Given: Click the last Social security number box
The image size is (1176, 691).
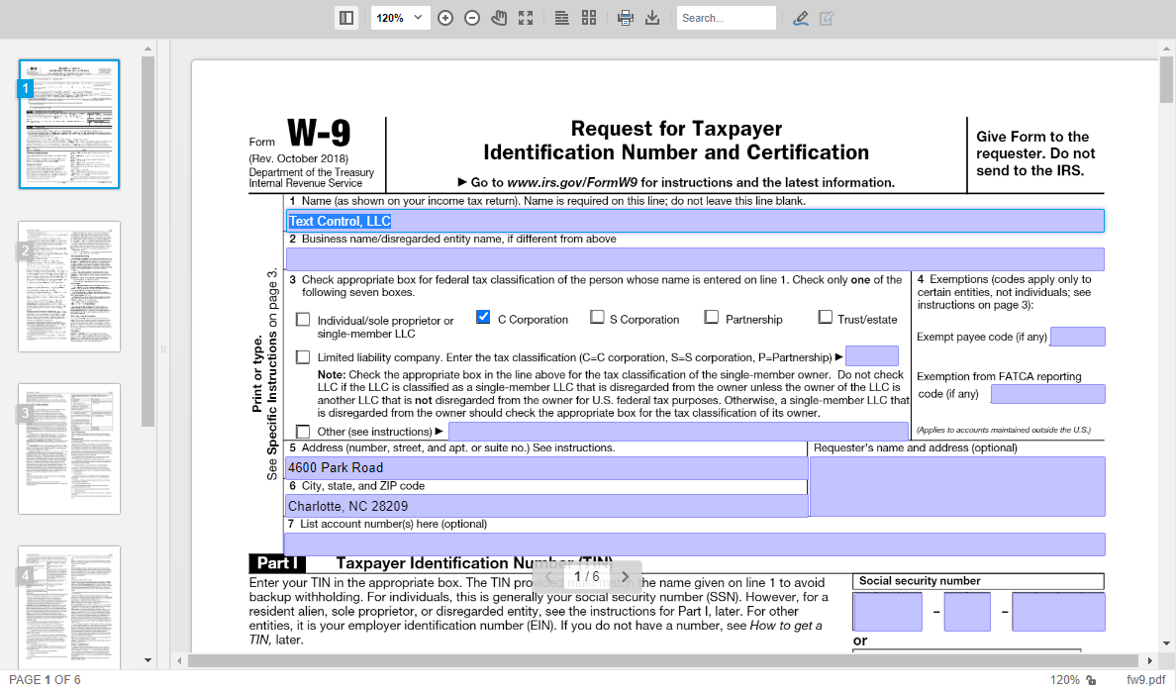Looking at the screenshot, I should coord(1058,612).
